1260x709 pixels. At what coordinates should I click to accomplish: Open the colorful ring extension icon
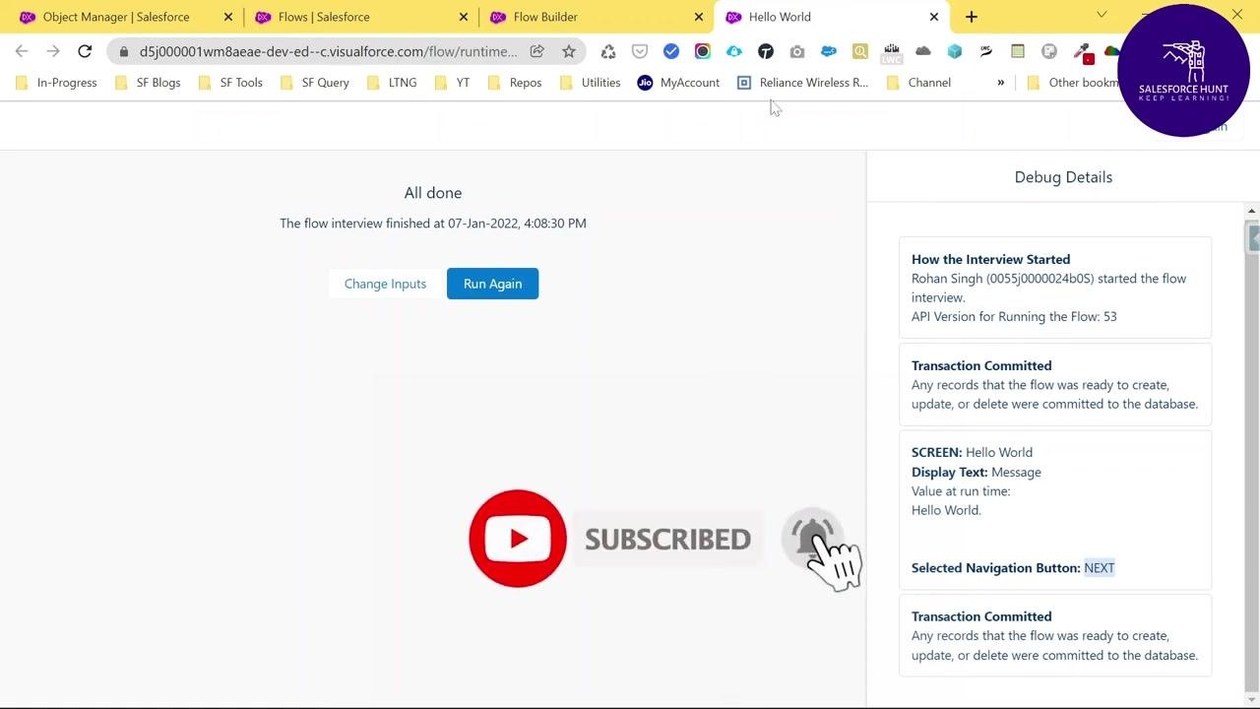pyautogui.click(x=703, y=51)
